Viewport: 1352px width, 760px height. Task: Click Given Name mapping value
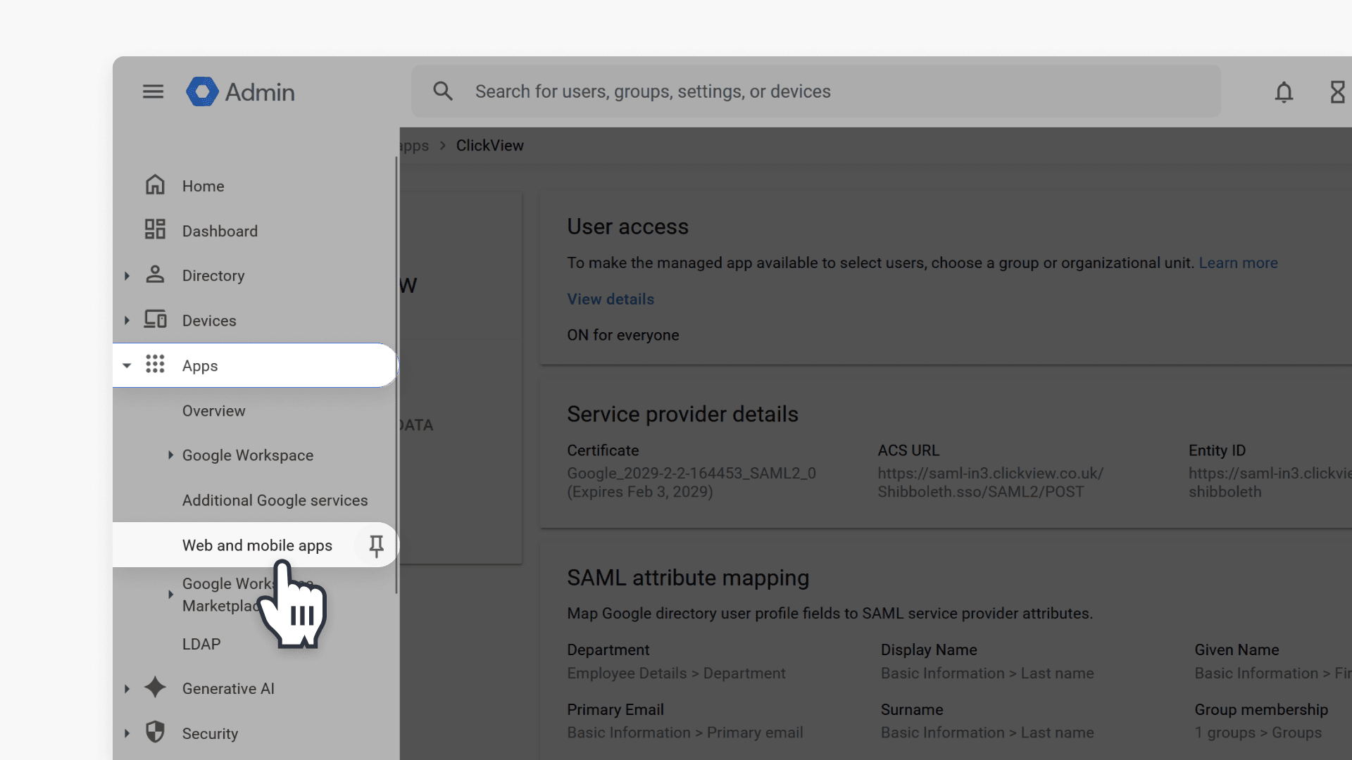coord(1273,673)
